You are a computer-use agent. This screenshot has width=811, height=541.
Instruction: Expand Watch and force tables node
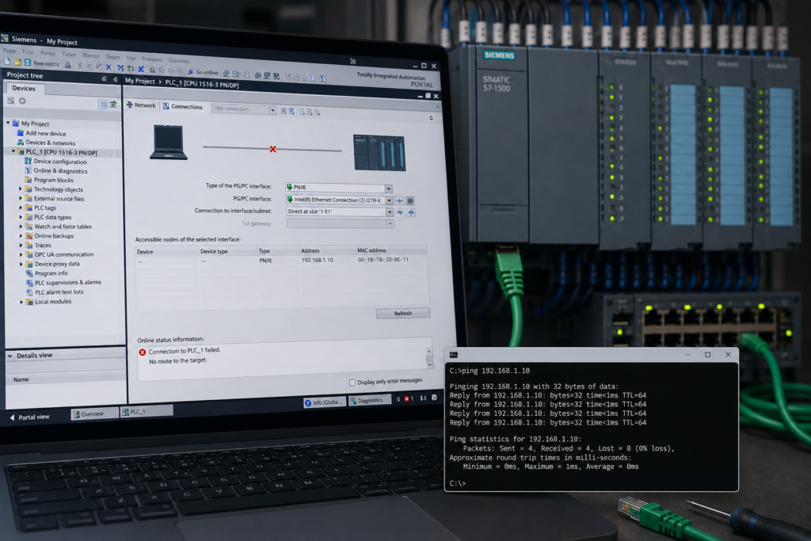21,226
